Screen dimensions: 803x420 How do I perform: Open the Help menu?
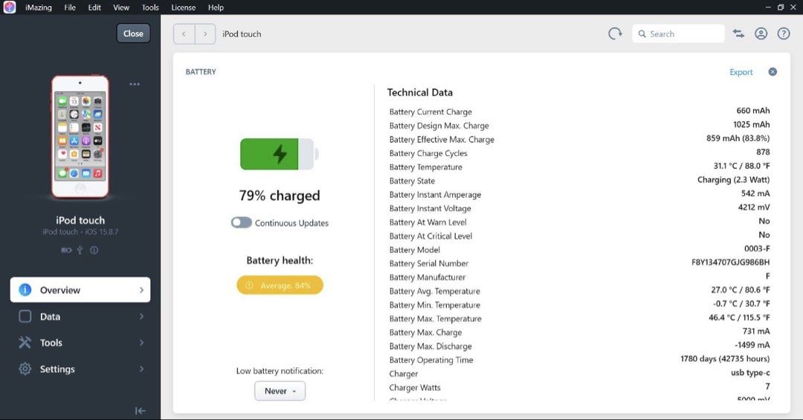point(216,7)
